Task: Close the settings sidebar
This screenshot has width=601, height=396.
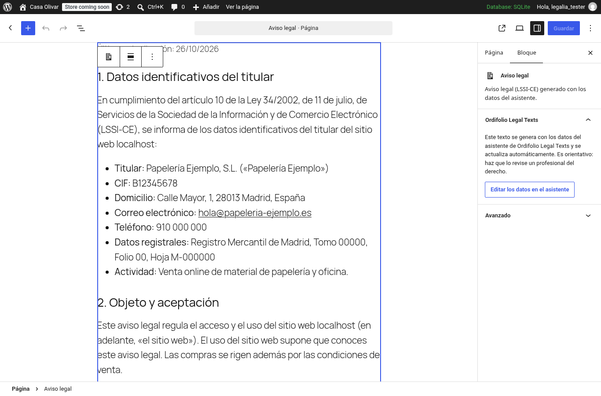Action: 590,53
